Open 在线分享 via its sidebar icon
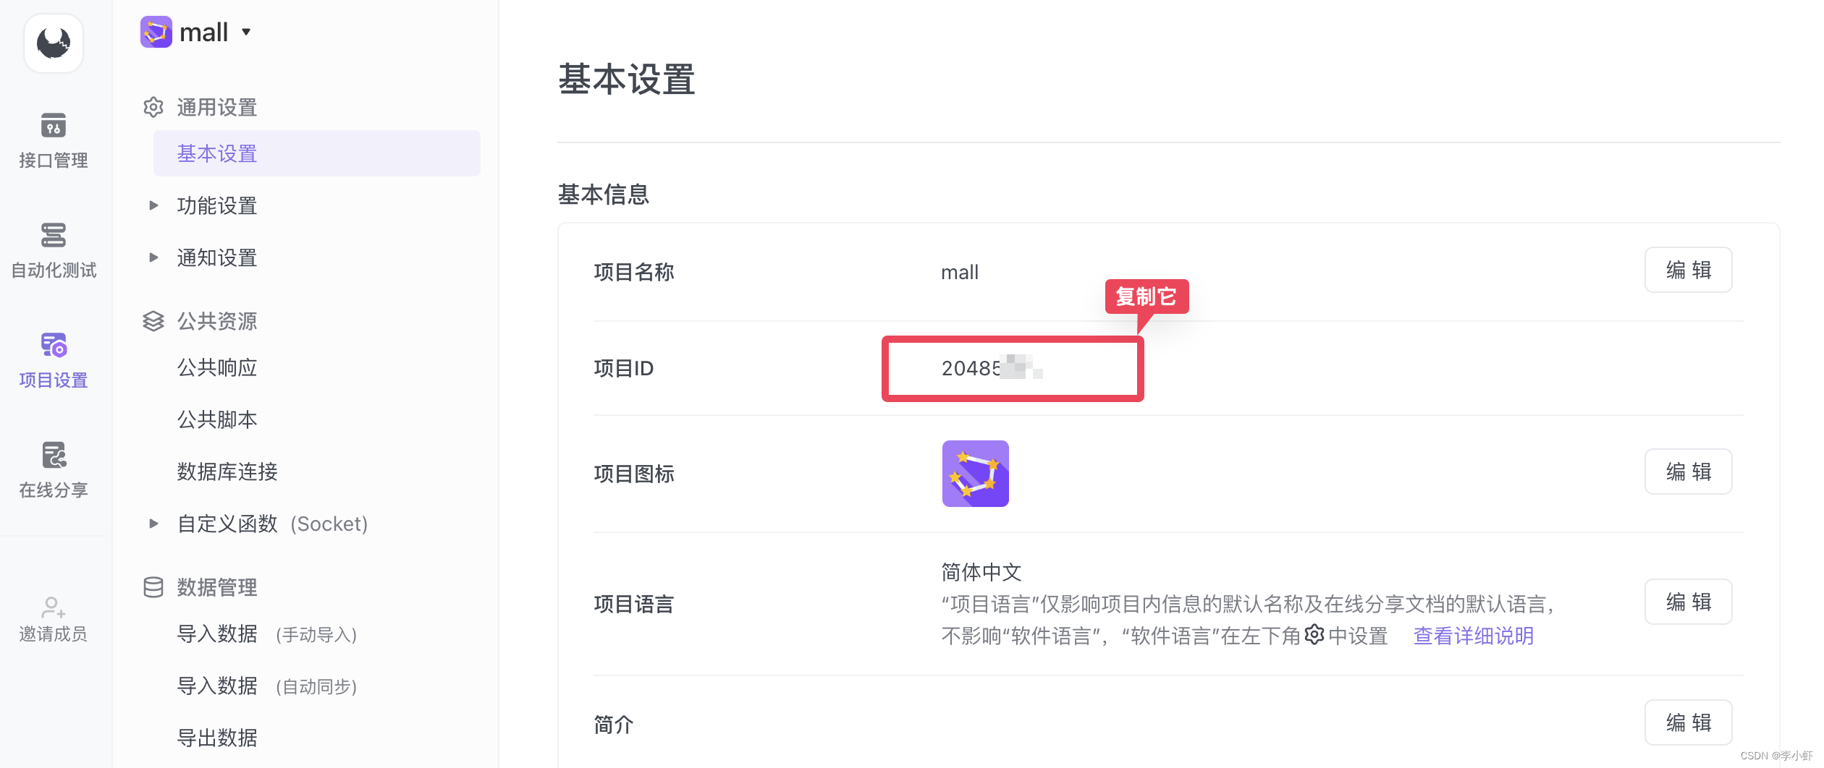Screen dimensions: 1824x768 click(53, 456)
